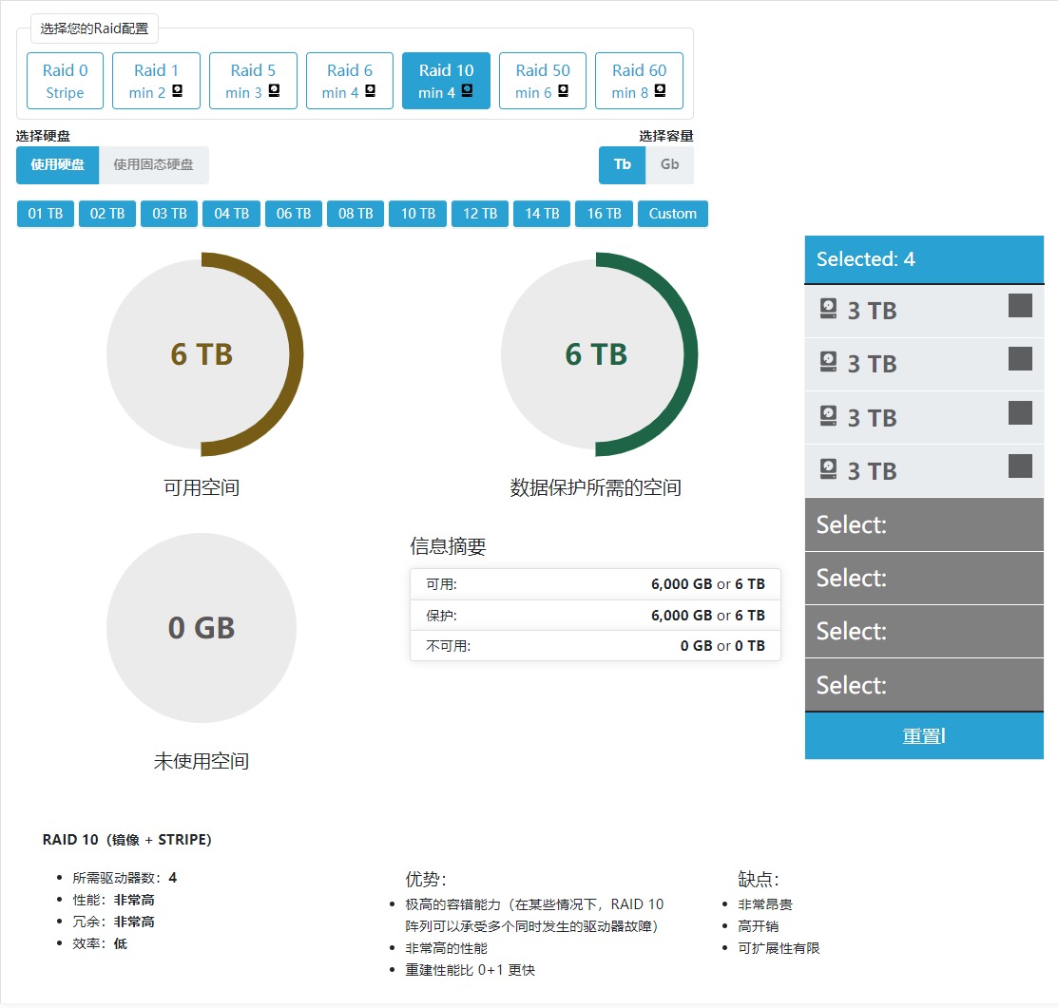Image resolution: width=1058 pixels, height=1008 pixels.
Task: Click the Selected: 4 header
Action: (924, 259)
